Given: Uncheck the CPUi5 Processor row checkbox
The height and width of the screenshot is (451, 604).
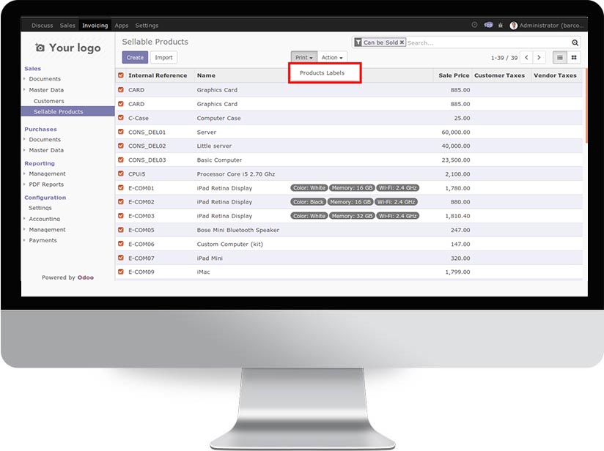Looking at the screenshot, I should click(121, 174).
